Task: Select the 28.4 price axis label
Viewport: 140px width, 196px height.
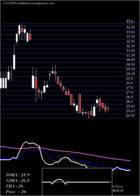Action: pos(129,83)
